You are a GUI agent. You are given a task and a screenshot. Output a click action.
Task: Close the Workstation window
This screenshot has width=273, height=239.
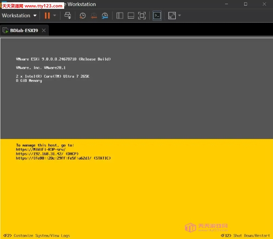click(x=264, y=4)
